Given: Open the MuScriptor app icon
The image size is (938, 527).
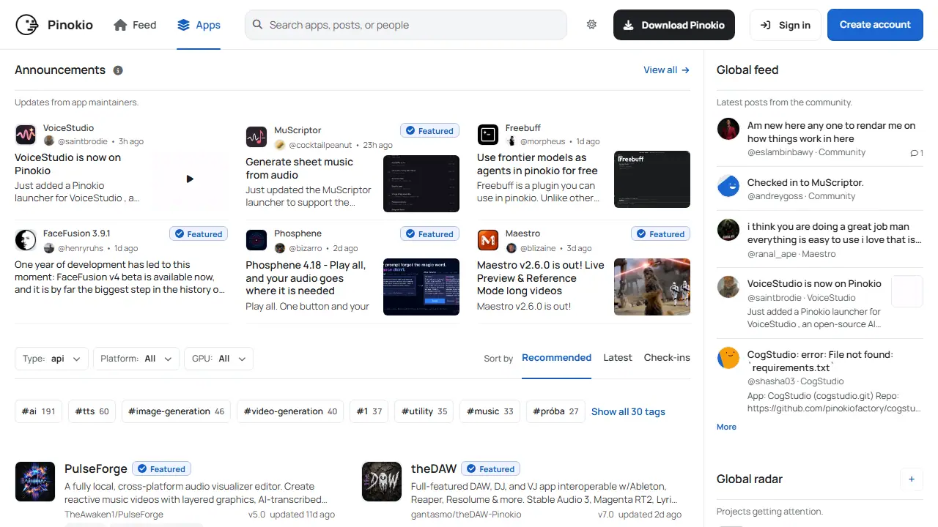Looking at the screenshot, I should 256,137.
